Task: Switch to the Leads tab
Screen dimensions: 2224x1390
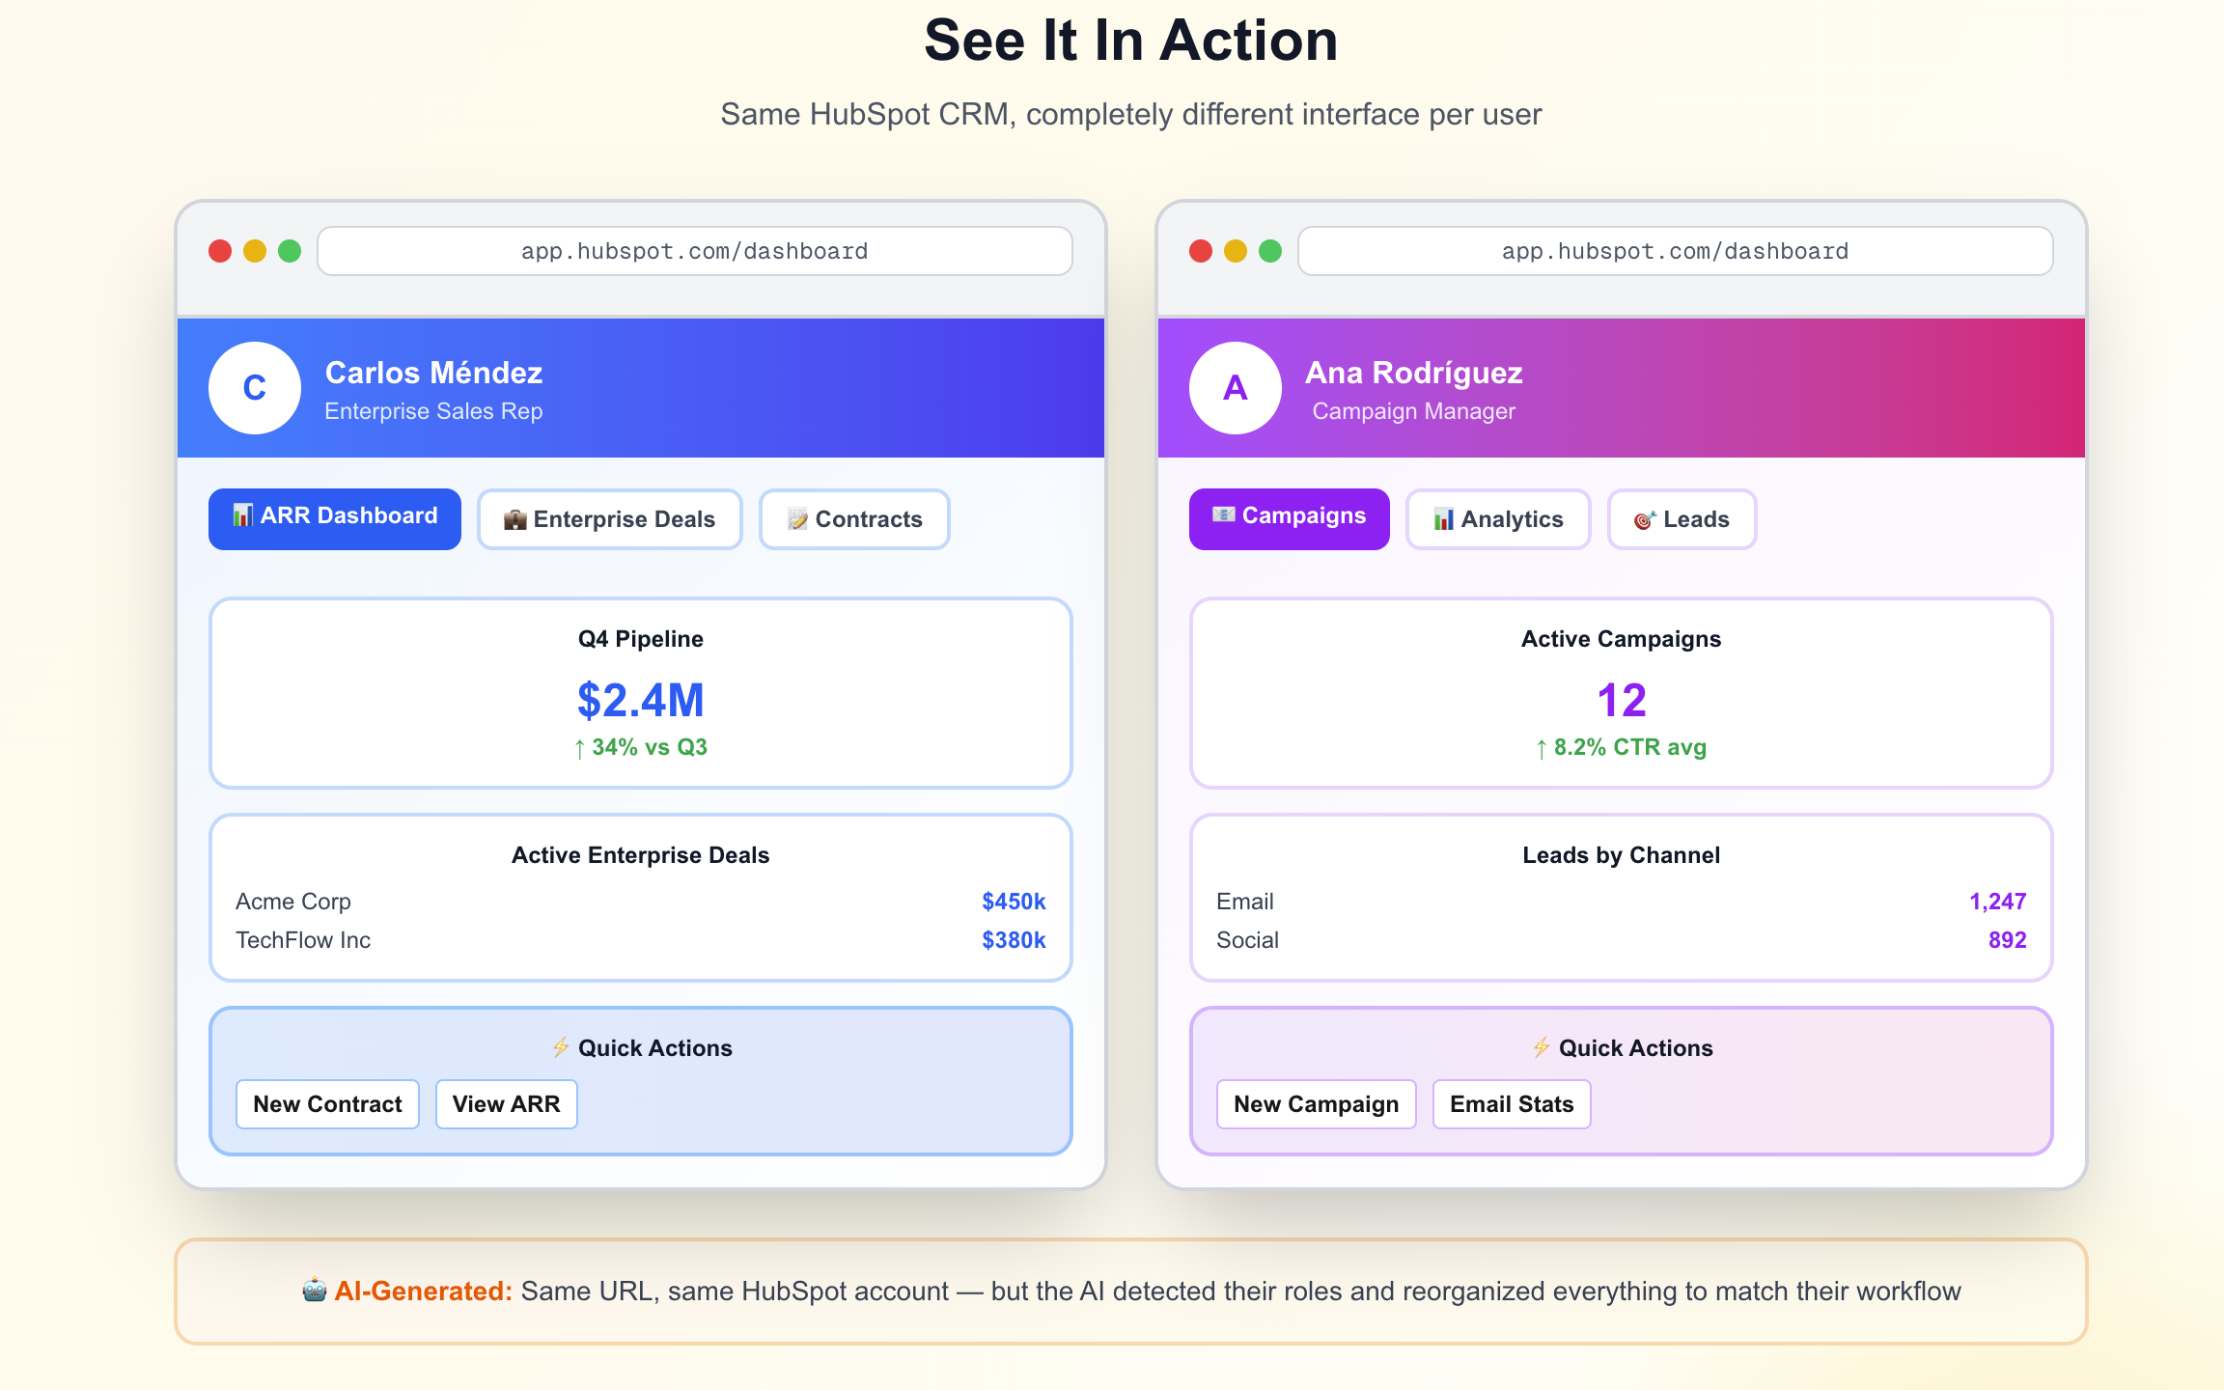Action: point(1682,518)
